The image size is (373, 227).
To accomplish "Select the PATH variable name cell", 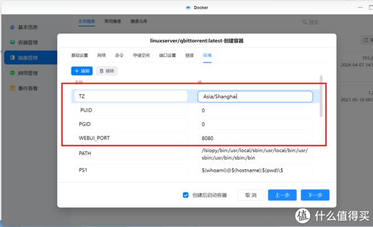I will (131, 153).
